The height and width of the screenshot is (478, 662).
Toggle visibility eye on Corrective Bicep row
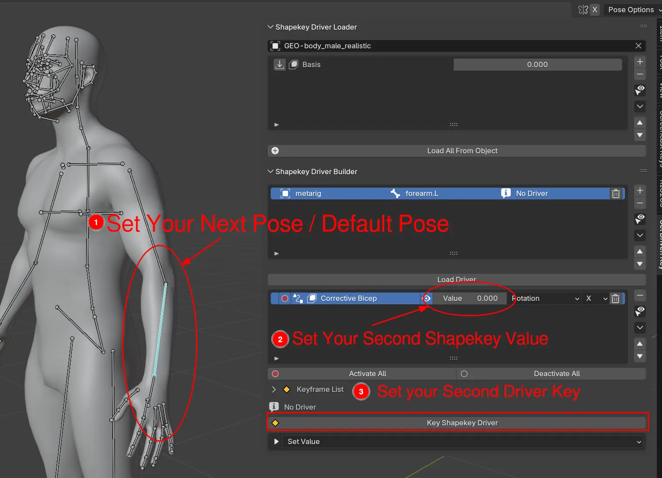point(427,298)
